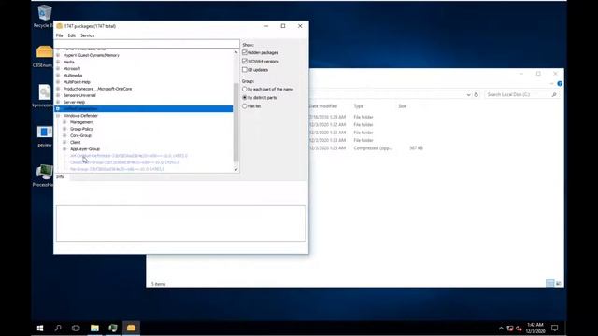Open the CBSEnum folder on the desktop
Screen dimensions: 598x336
[x=45, y=52]
